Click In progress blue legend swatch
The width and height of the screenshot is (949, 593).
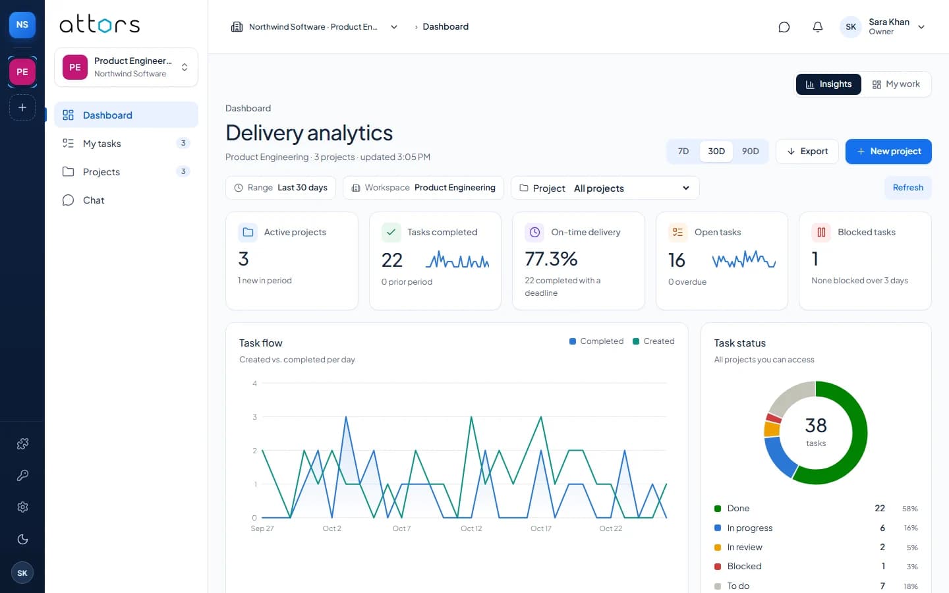[x=718, y=528]
